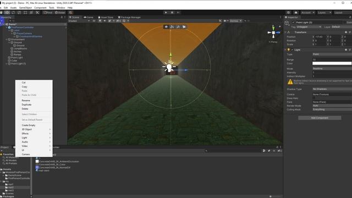The height and width of the screenshot is (198, 352).
Task: Click the Transform component help icon
Action: 346,32
